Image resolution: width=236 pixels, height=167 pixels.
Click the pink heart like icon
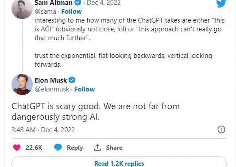(x=17, y=148)
